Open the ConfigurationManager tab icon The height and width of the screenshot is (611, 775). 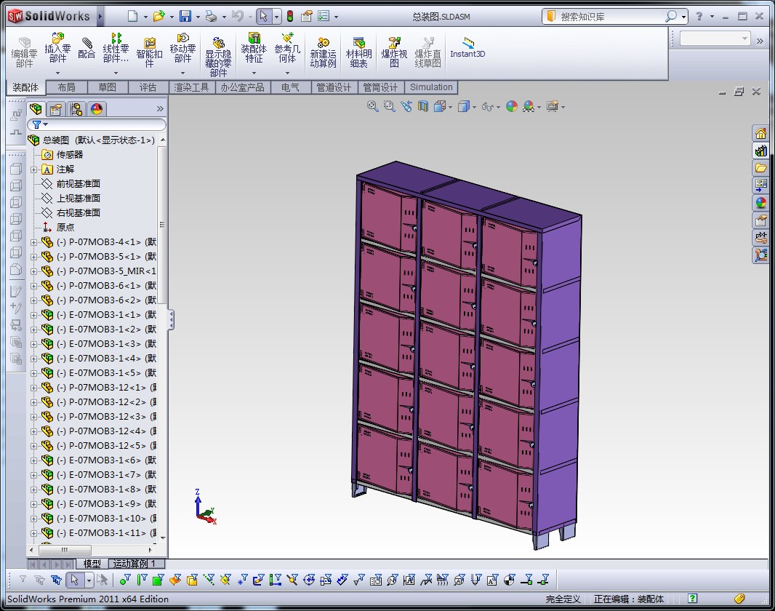(76, 109)
